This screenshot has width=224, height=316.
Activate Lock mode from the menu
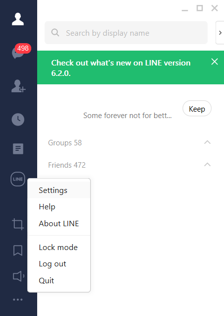pyautogui.click(x=59, y=247)
